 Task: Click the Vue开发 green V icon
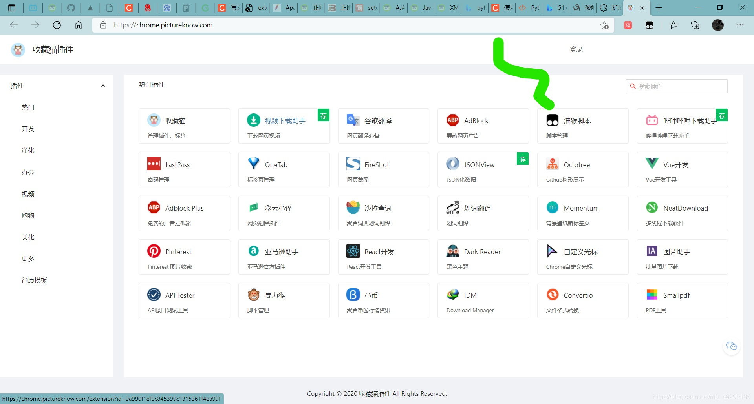[652, 164]
